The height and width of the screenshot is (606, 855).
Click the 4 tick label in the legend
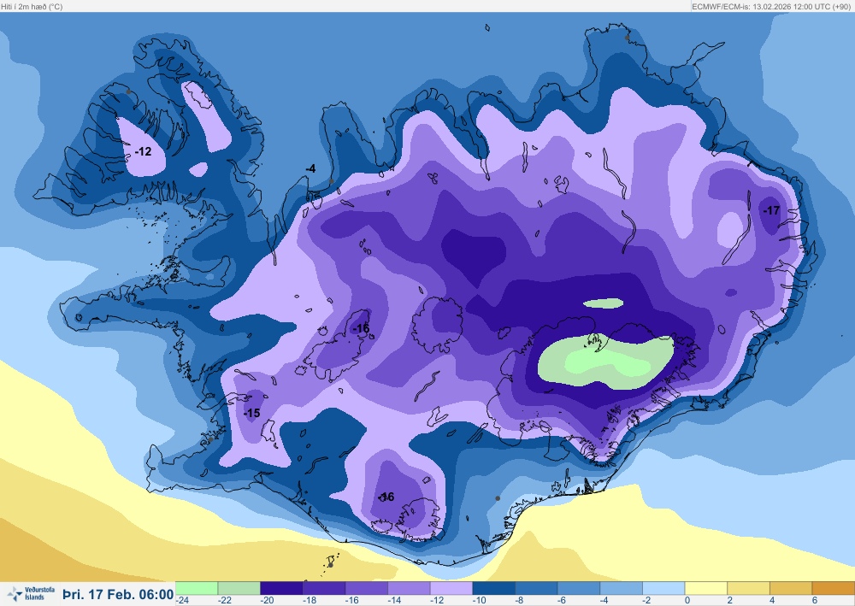coord(772,600)
